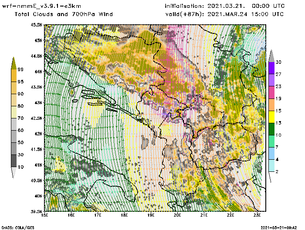305x230 pixels.
Task: Click the '16E' longitude label
Action: 71,215
